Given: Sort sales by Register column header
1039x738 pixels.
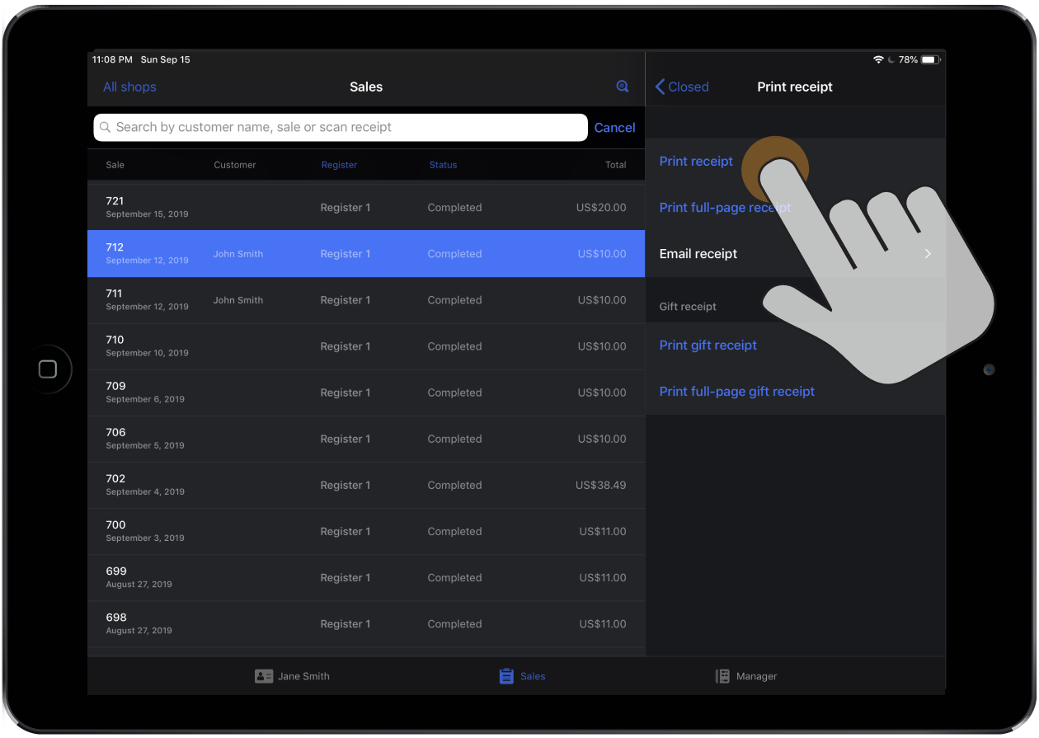Looking at the screenshot, I should coord(339,165).
